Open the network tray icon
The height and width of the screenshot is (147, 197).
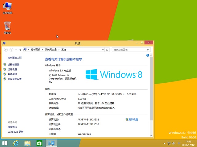[169, 143]
